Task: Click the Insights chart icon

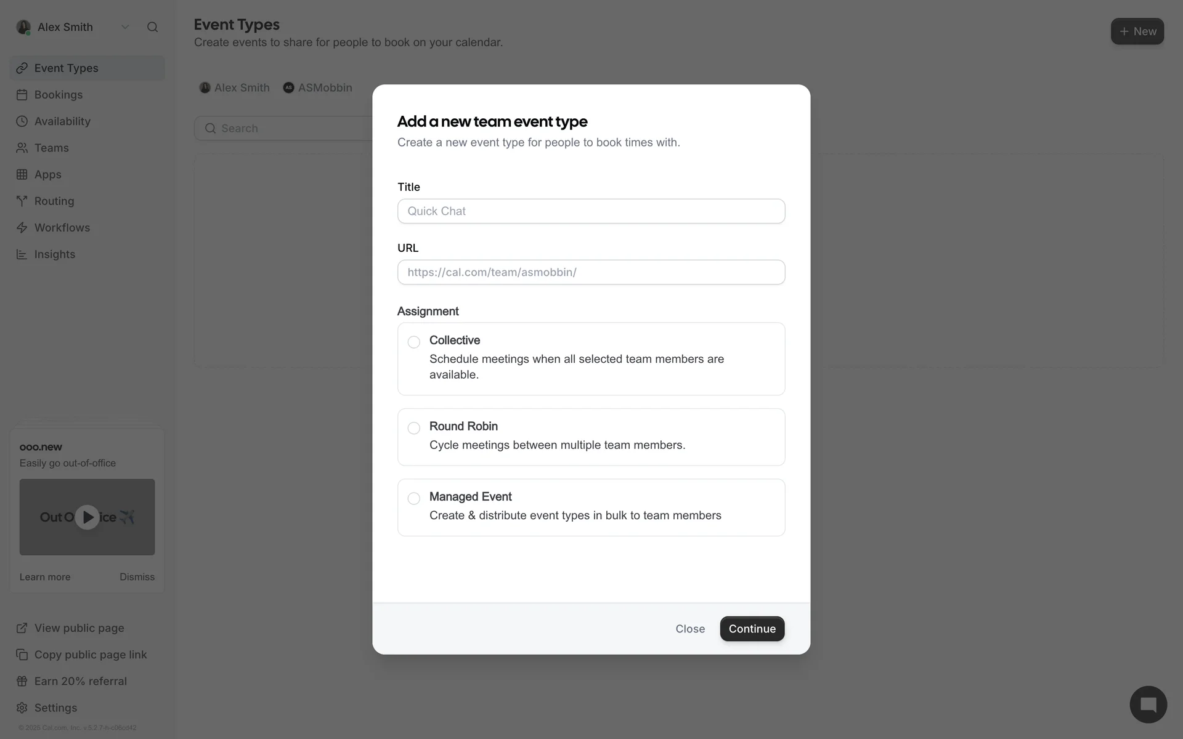Action: pyautogui.click(x=22, y=254)
